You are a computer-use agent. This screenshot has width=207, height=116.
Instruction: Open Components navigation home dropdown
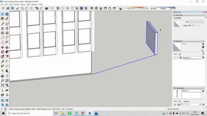181,104
